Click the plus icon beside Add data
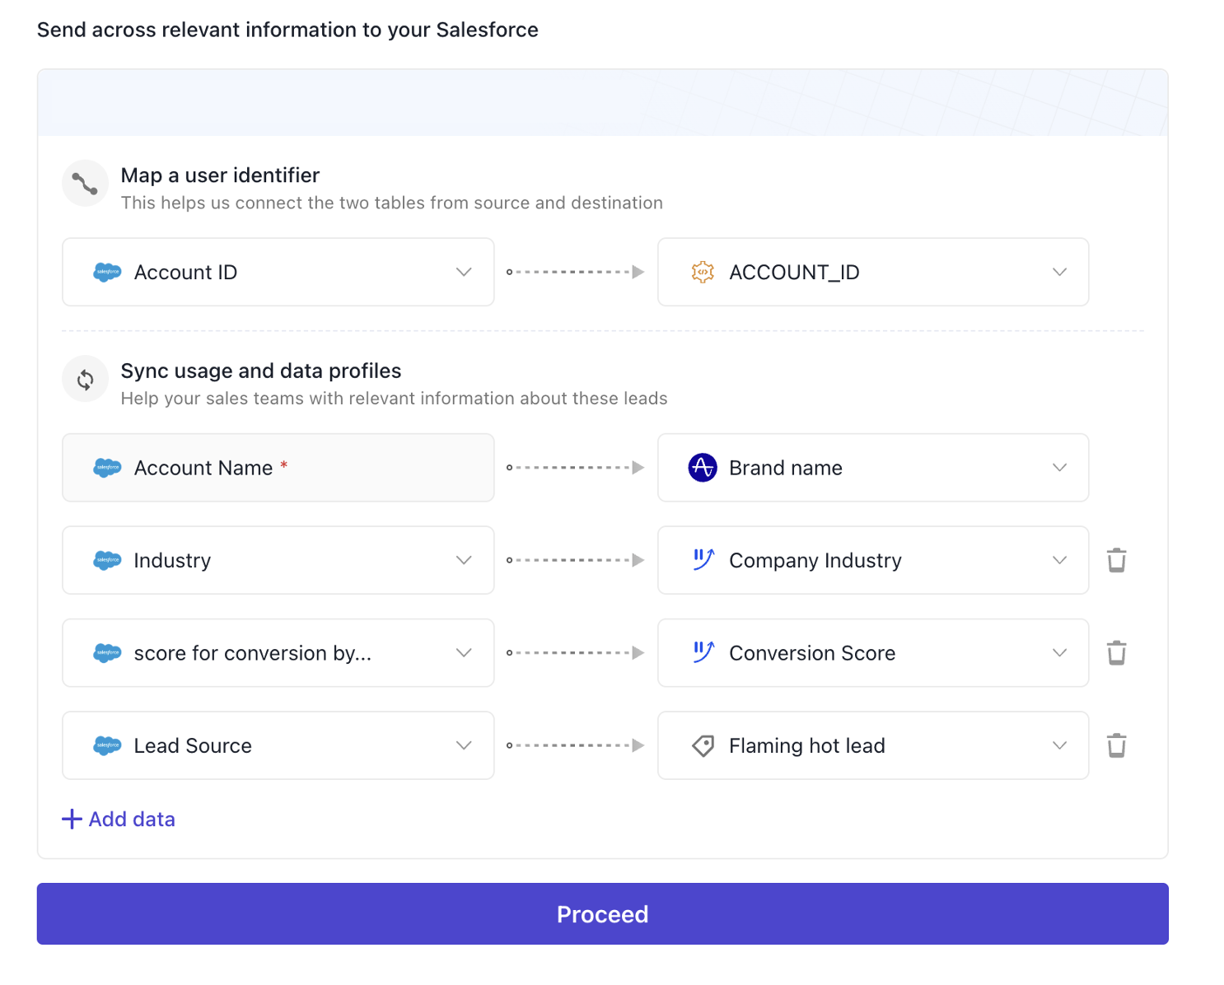This screenshot has height=985, width=1224. pos(72,819)
